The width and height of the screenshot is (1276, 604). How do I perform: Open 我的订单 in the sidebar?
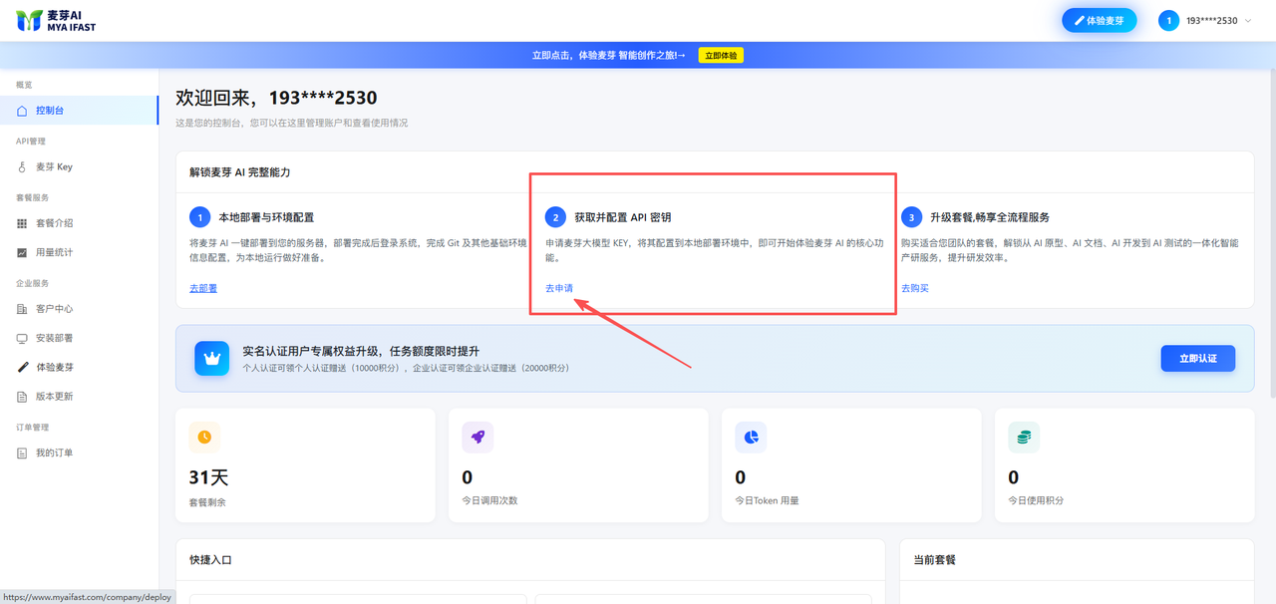[79, 453]
